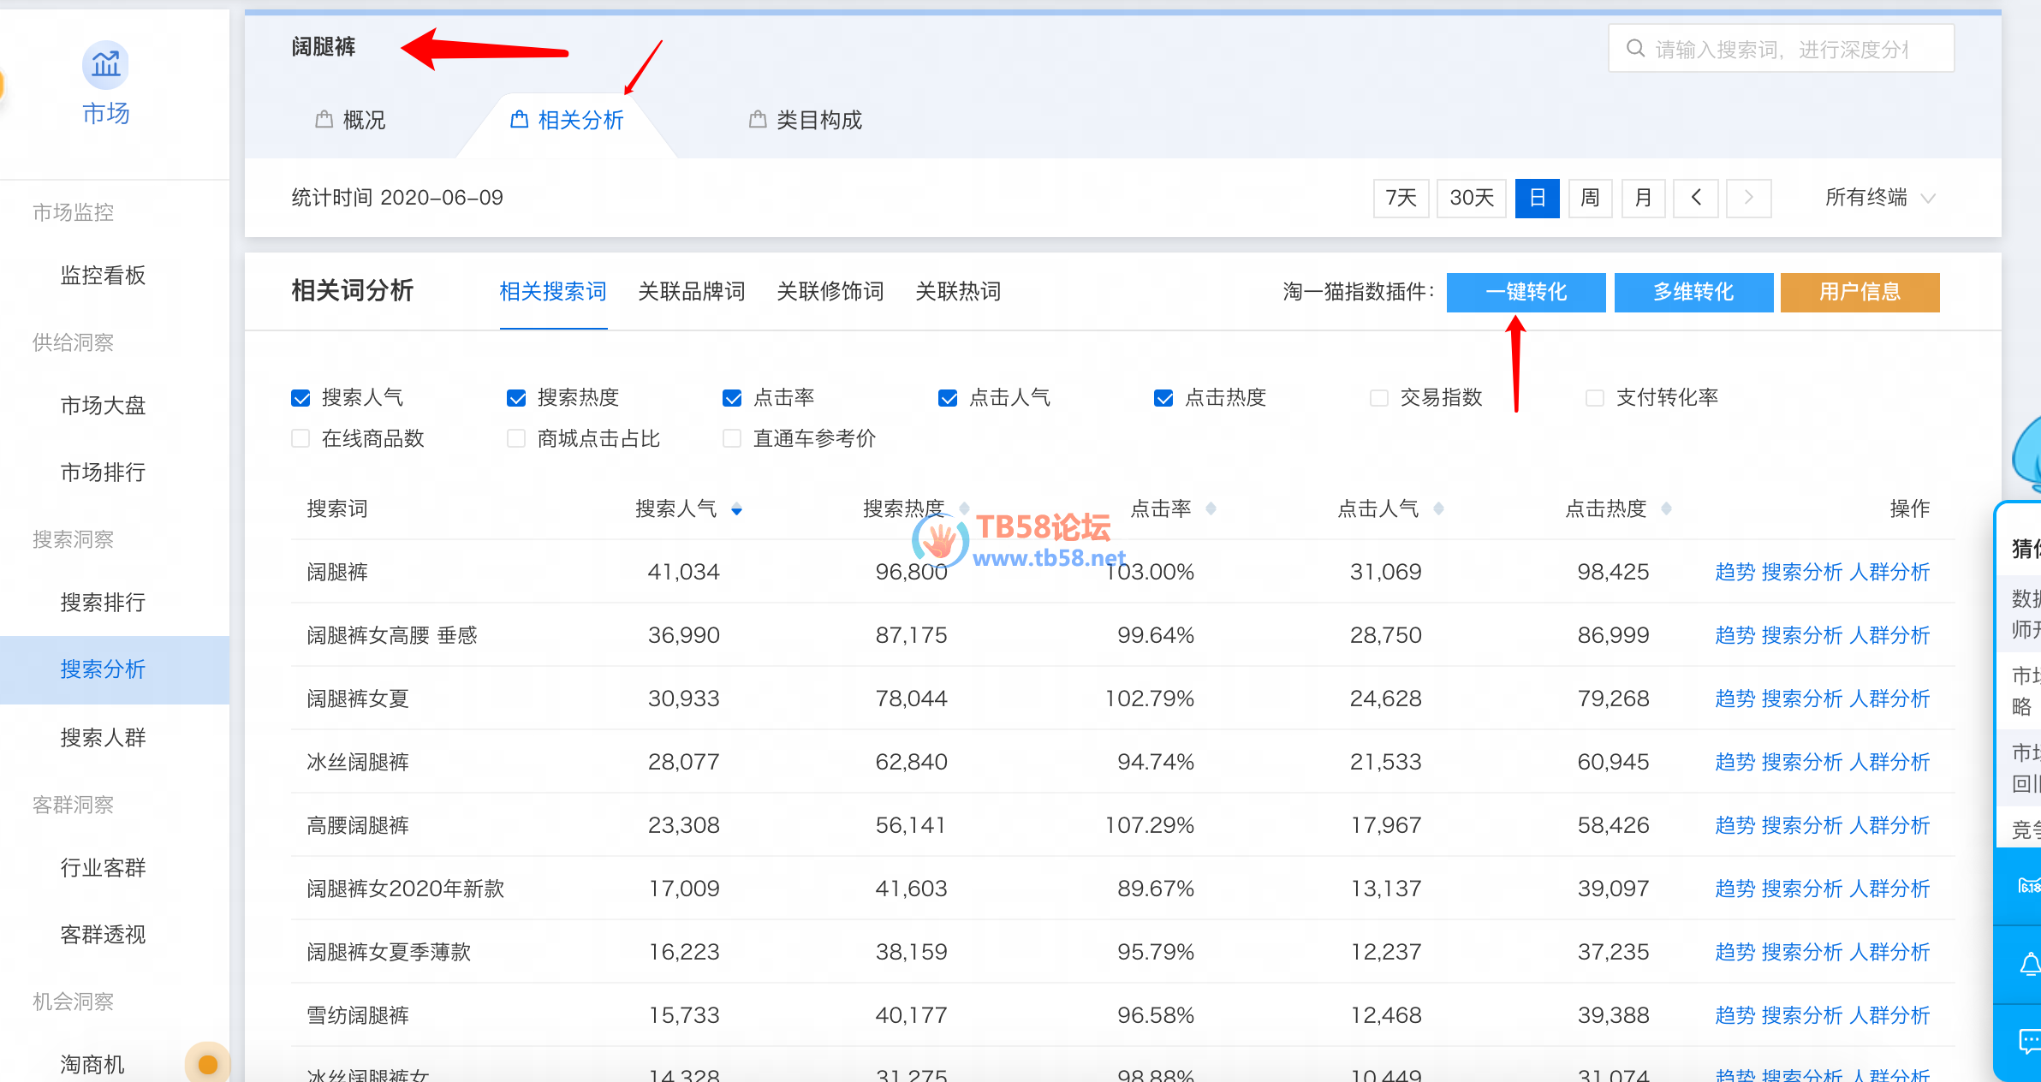The height and width of the screenshot is (1082, 2041).
Task: Enable the 支付转化率 checkbox
Action: pyautogui.click(x=1595, y=398)
